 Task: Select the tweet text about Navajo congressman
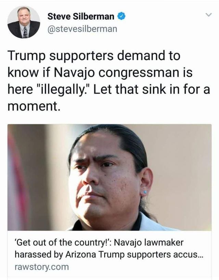pos(109,81)
